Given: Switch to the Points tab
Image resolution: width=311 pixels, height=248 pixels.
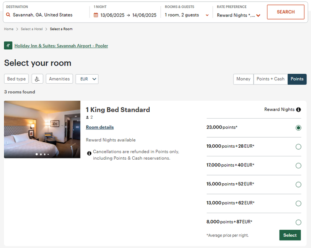Looking at the screenshot, I should click(x=297, y=79).
